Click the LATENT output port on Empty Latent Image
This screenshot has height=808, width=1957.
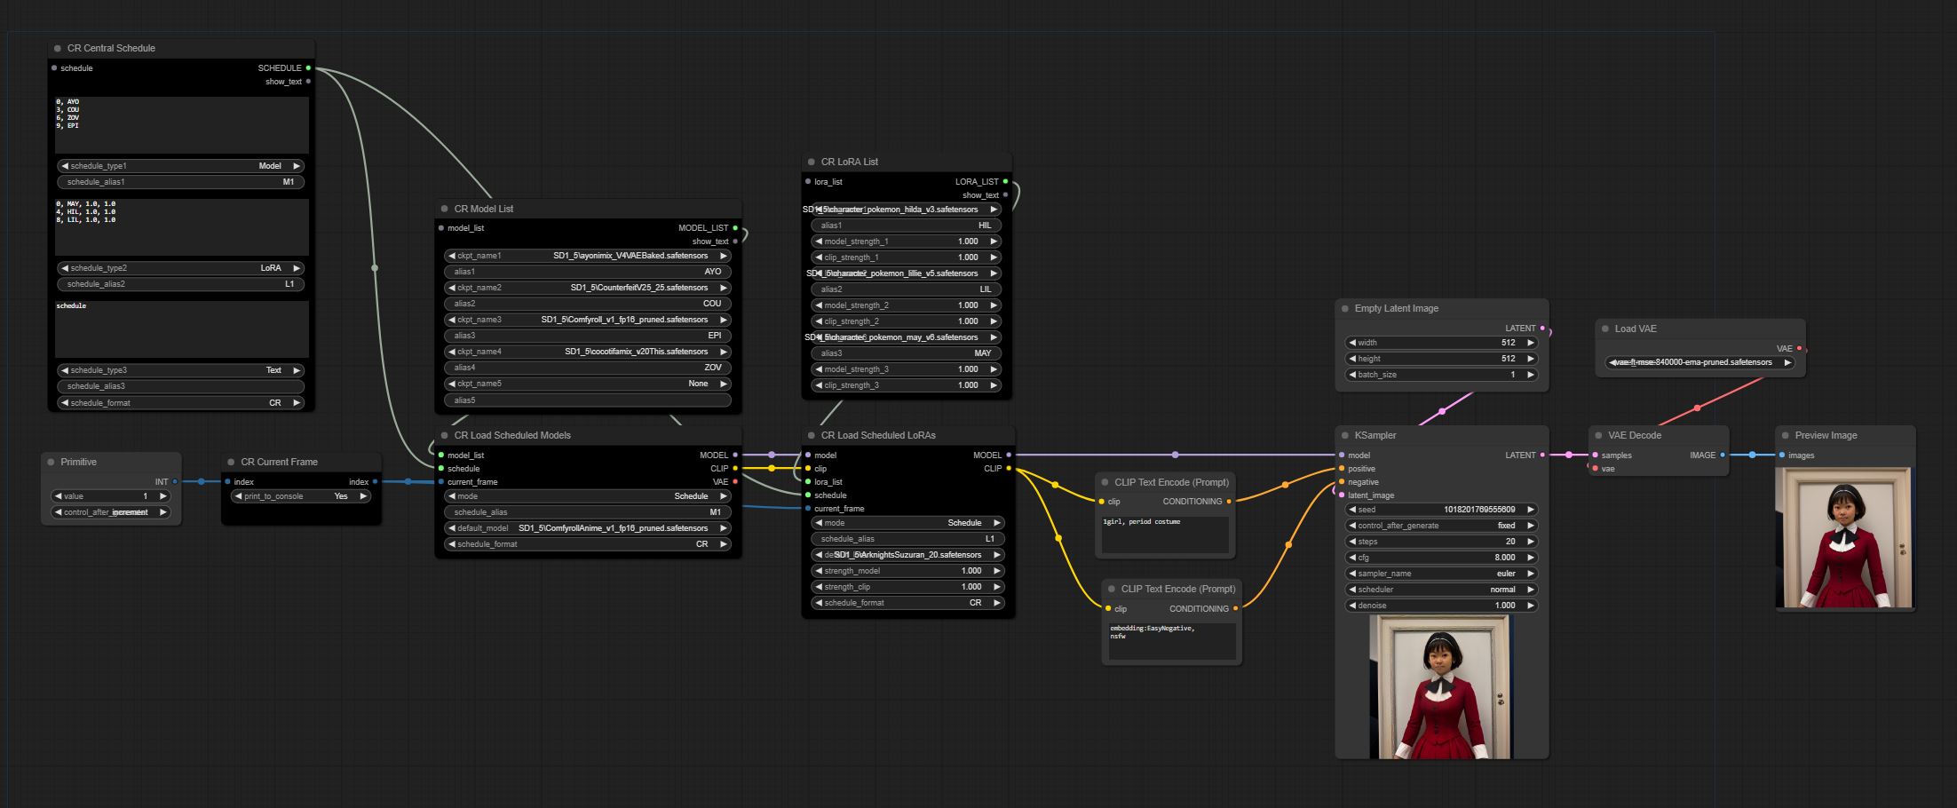pos(1542,329)
